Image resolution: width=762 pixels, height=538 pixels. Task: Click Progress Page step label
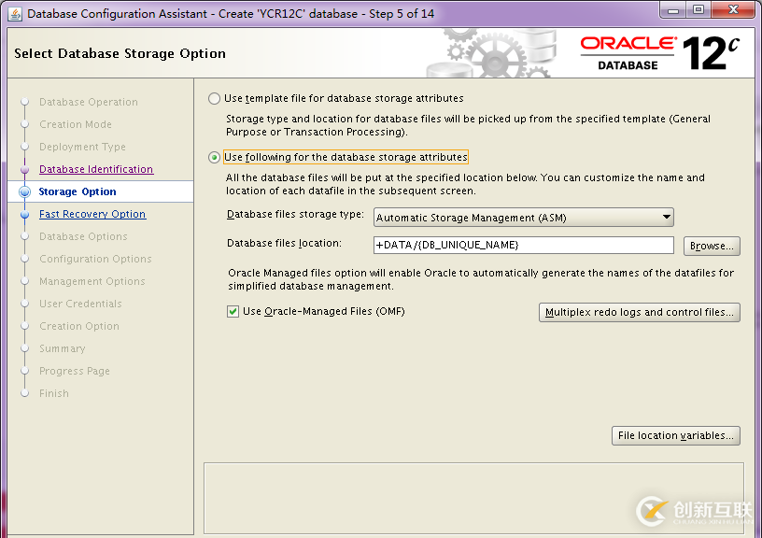(x=75, y=371)
